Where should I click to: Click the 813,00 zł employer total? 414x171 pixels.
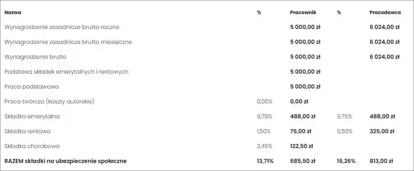coord(381,161)
